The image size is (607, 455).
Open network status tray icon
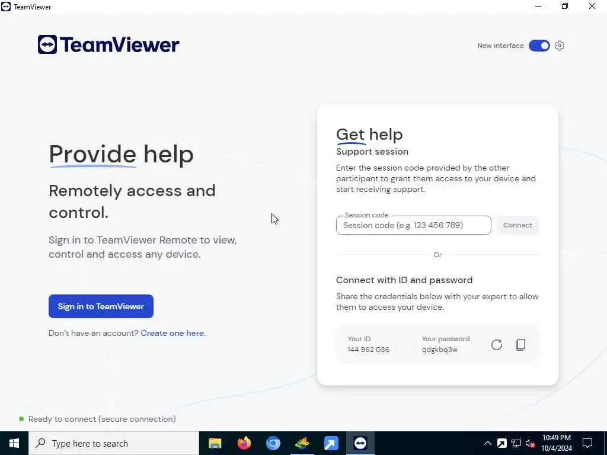tap(516, 443)
